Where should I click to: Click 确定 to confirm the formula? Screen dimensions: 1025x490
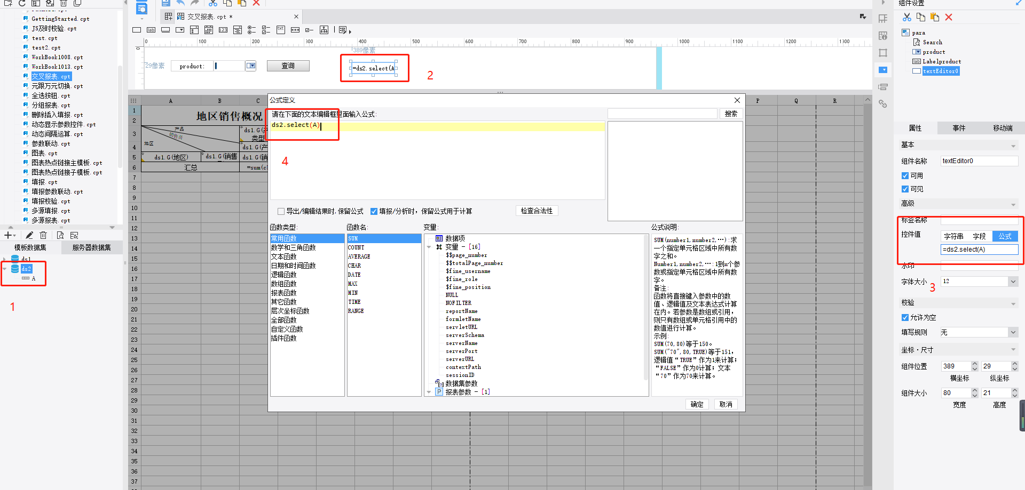pyautogui.click(x=697, y=404)
